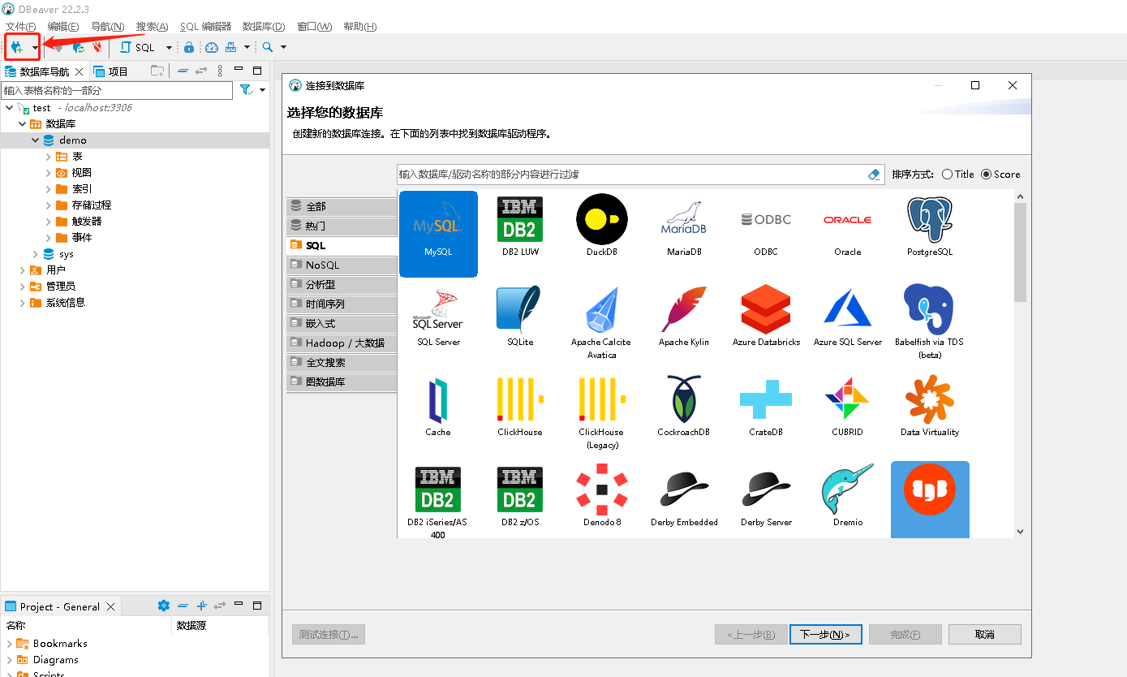Viewport: 1127px width, 677px height.
Task: Expand the Bookmarks folder in Project panel
Action: (x=9, y=643)
